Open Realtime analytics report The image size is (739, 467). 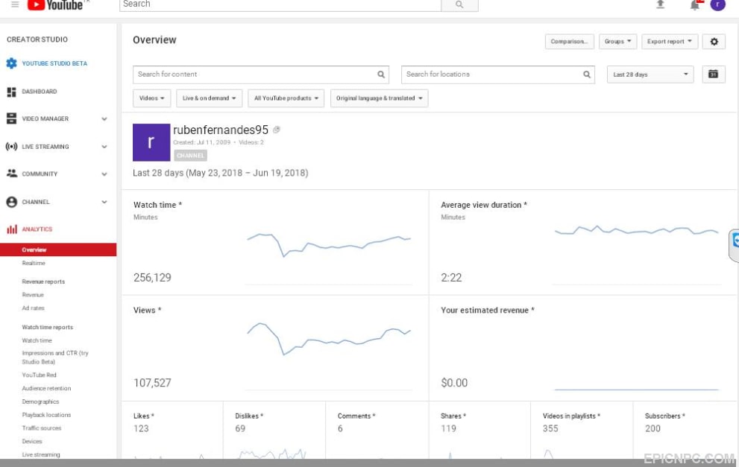(34, 263)
